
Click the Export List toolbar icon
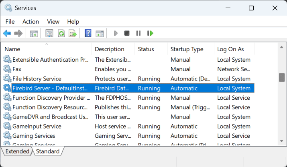(x=73, y=33)
